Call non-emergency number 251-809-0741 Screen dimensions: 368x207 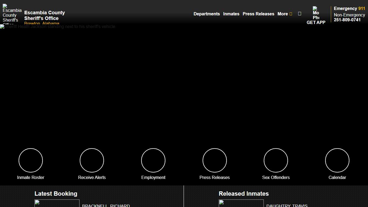click(x=347, y=20)
